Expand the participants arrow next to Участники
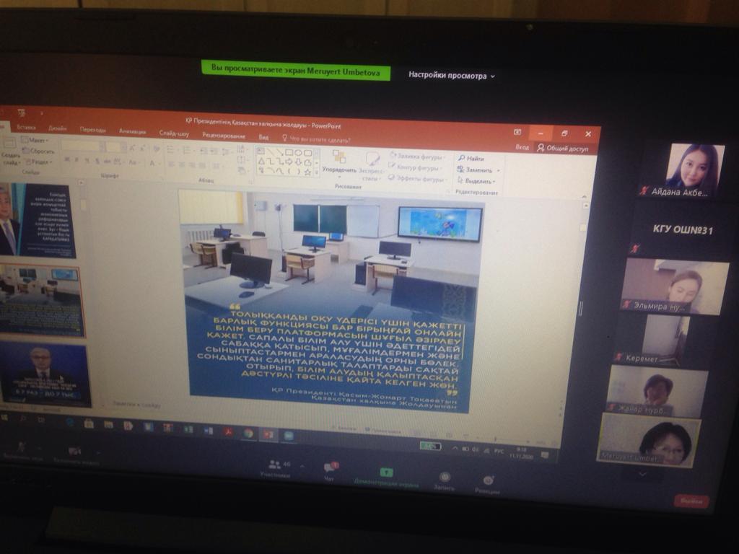 [x=302, y=467]
